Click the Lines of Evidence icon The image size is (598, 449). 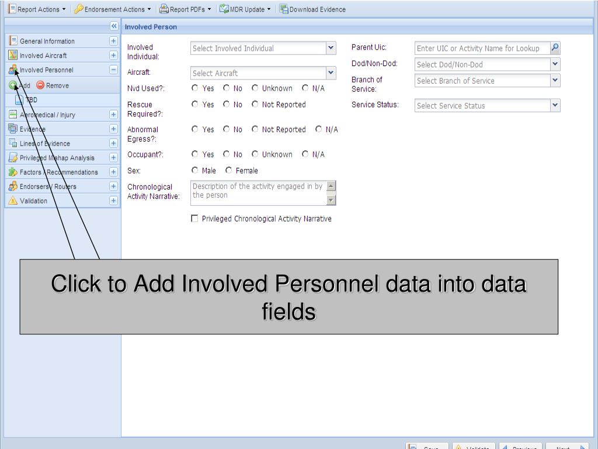point(13,143)
